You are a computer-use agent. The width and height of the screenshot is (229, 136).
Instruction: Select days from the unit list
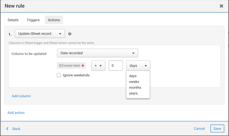pyautogui.click(x=133, y=76)
